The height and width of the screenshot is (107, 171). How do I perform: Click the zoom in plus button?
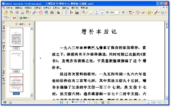click(123, 12)
